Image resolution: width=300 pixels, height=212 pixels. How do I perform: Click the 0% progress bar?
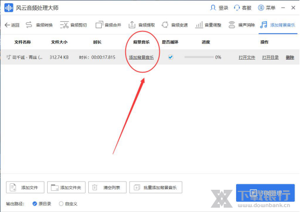[x=199, y=57]
